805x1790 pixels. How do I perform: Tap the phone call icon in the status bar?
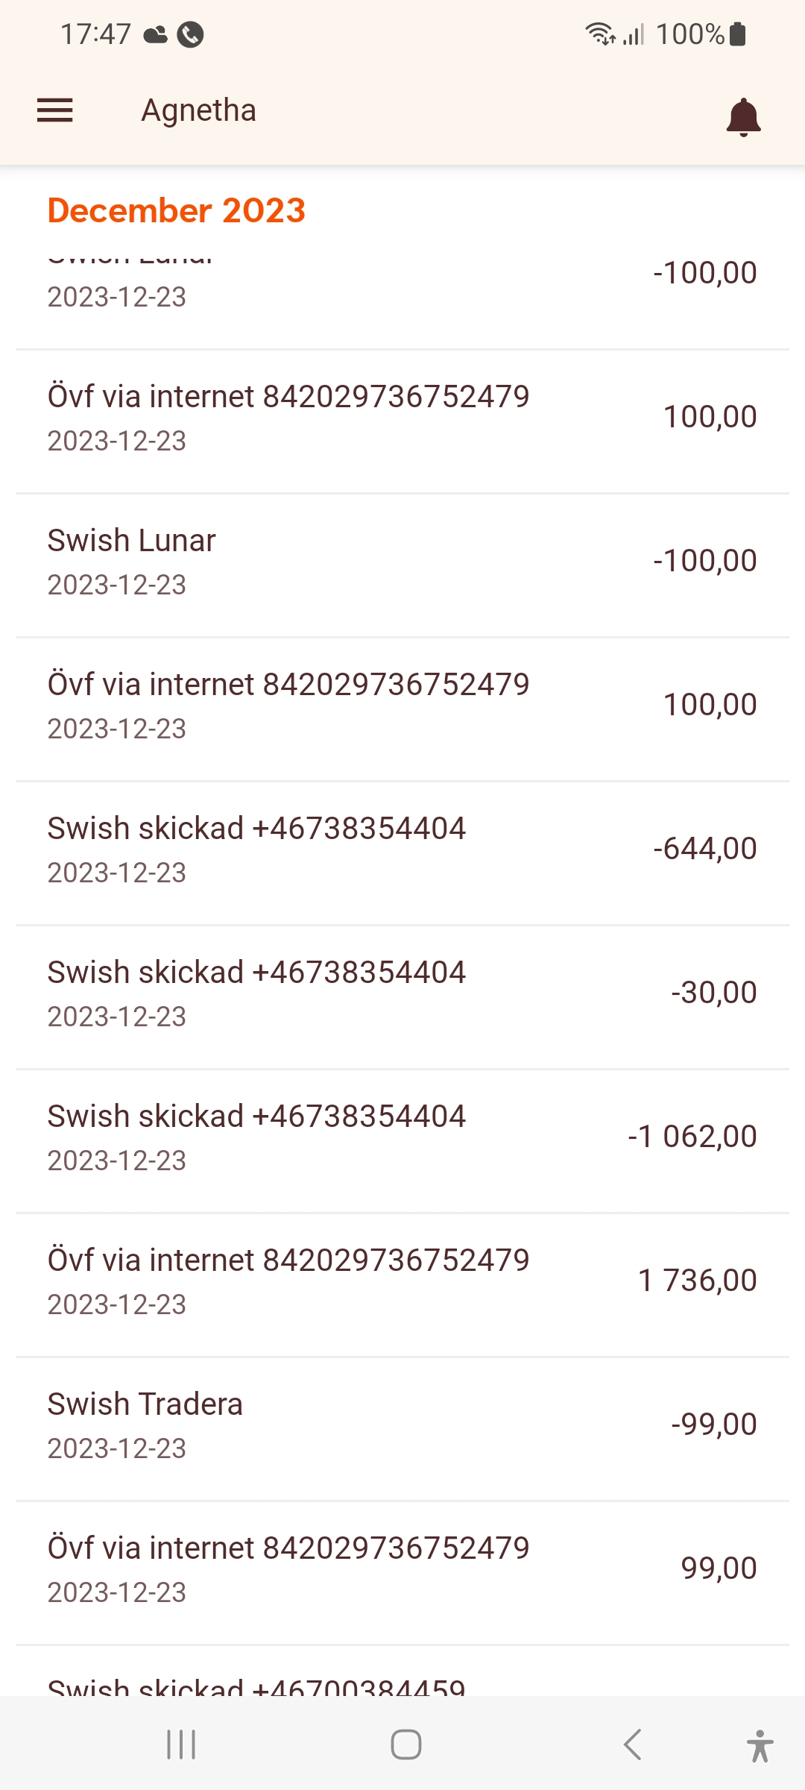[x=190, y=34]
